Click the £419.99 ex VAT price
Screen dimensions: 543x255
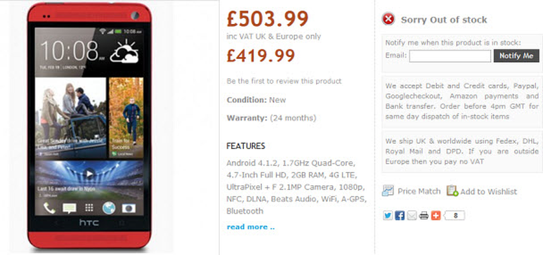coord(261,55)
